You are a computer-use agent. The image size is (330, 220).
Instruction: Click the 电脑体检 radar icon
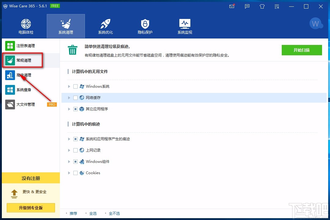(x=26, y=24)
